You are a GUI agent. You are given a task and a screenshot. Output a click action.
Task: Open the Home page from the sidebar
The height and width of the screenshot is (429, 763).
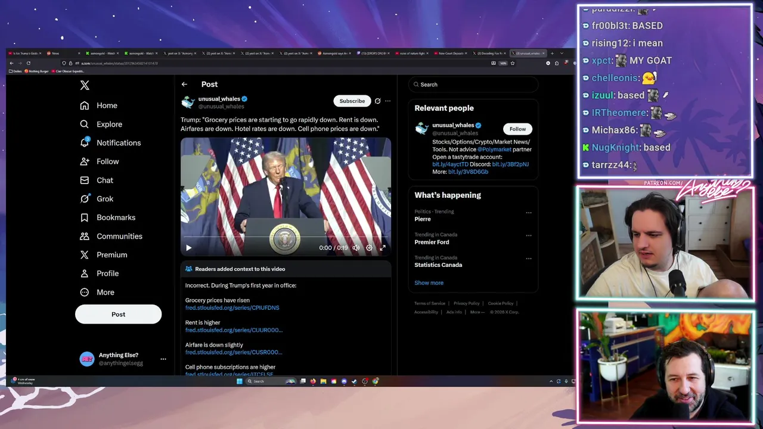pyautogui.click(x=99, y=105)
